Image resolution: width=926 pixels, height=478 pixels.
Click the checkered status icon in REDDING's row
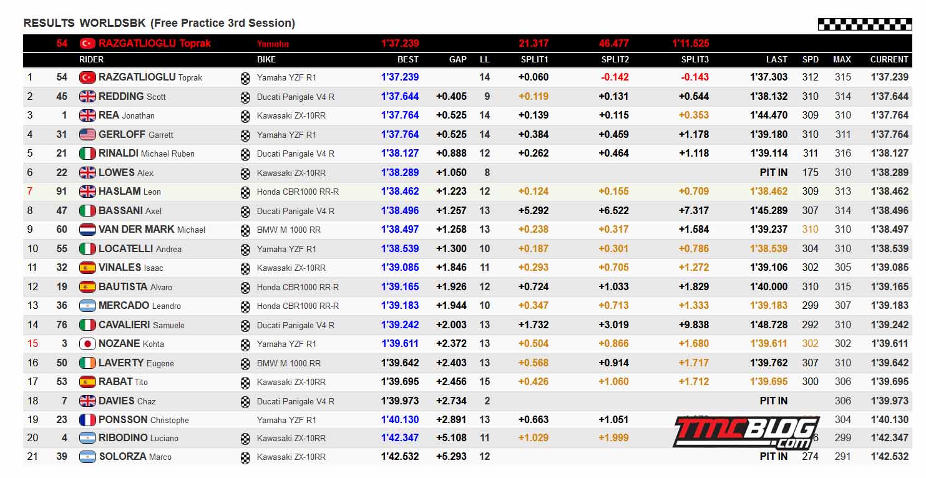(x=245, y=97)
